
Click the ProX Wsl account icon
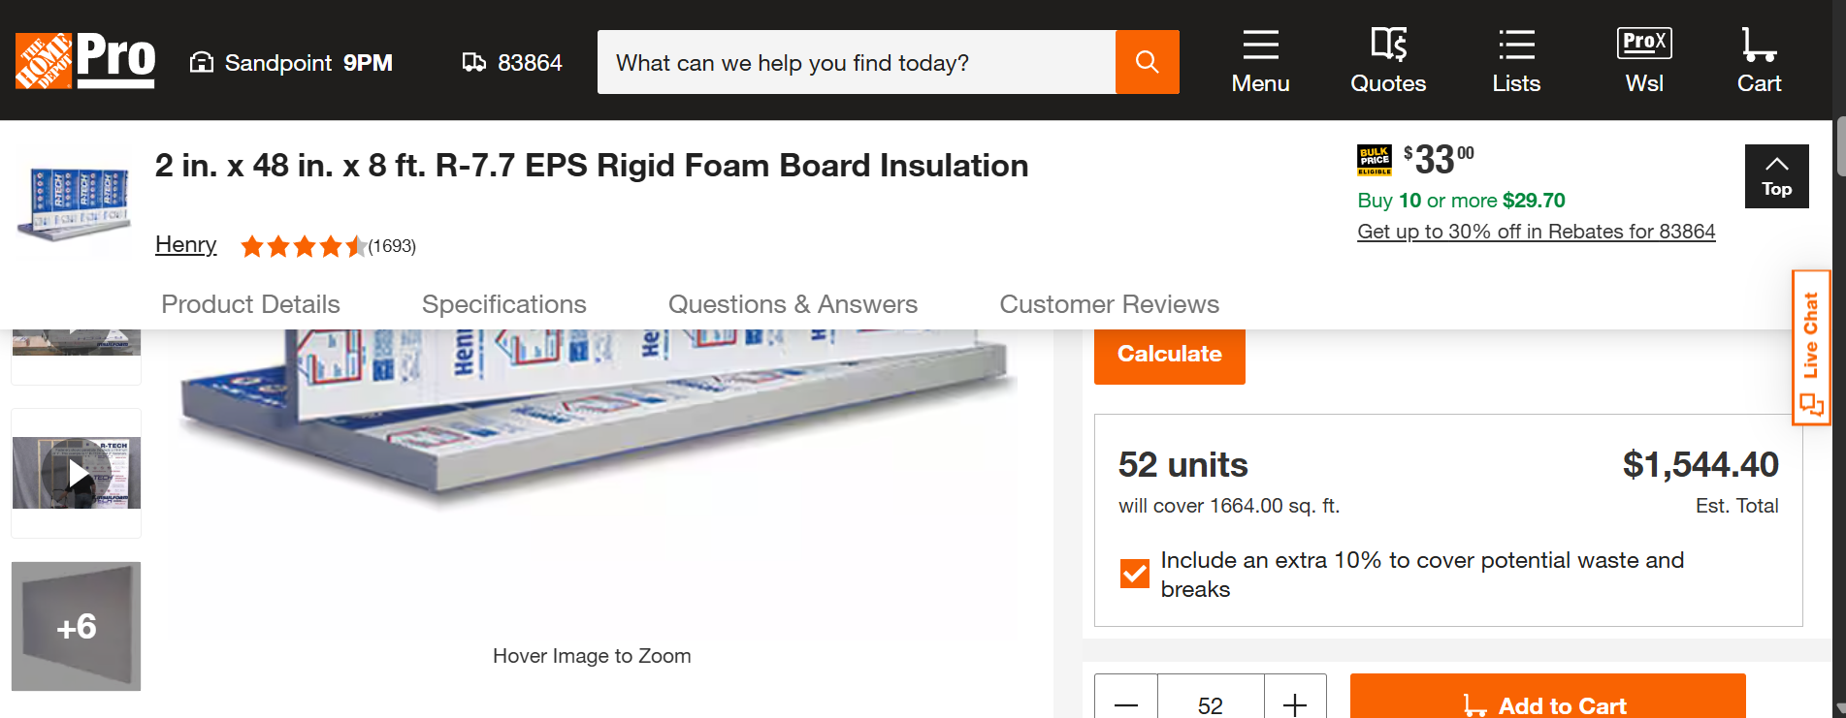tap(1644, 62)
